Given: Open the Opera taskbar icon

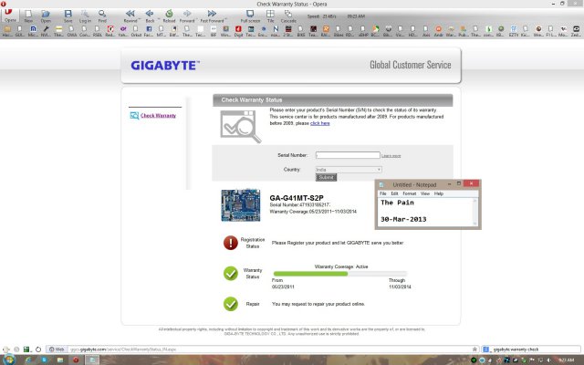Looking at the screenshot, I should (x=76, y=360).
